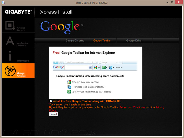Switch to the Google Chrome tab

tap(75, 41)
